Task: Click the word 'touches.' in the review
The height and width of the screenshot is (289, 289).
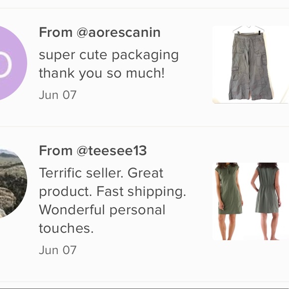Action: coord(66,228)
